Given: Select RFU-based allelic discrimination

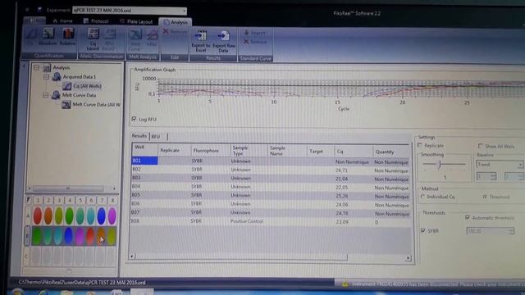Looking at the screenshot, I should coord(109,39).
